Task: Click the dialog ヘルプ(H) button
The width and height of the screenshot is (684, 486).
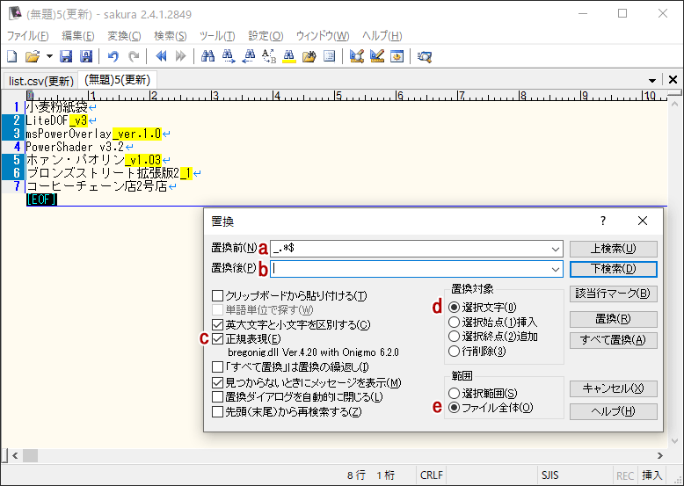Action: (x=614, y=411)
